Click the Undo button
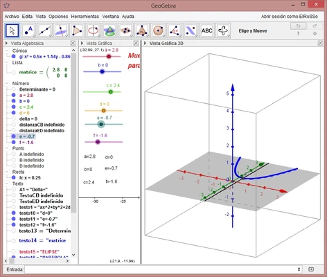327x277 pixels. point(298,26)
